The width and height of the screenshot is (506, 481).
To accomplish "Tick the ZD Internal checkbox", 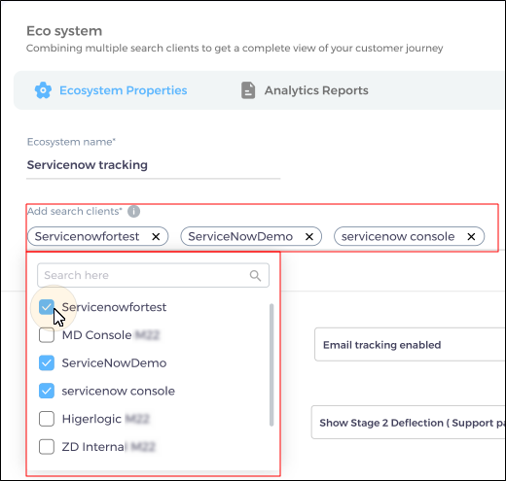I will point(47,447).
